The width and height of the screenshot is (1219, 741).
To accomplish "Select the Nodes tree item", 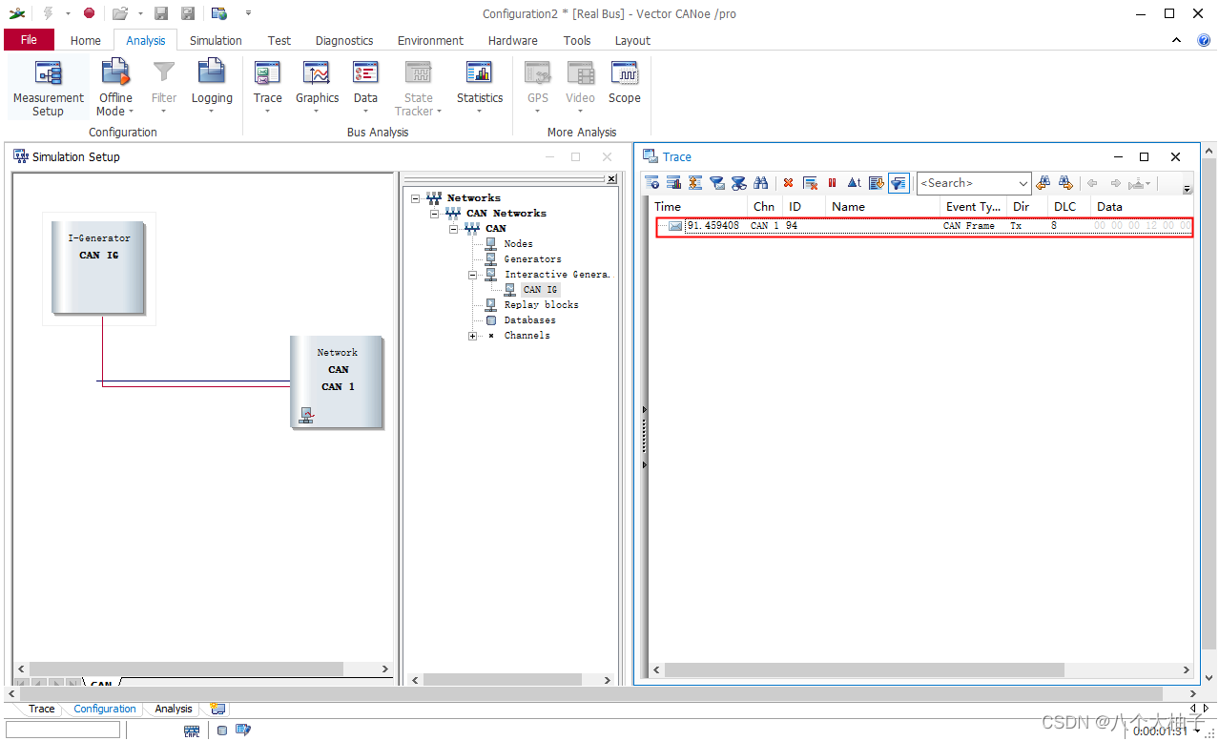I will 518,244.
